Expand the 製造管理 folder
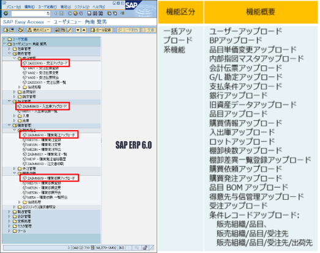Viewport: 320px width, 253px height. (x=9, y=211)
